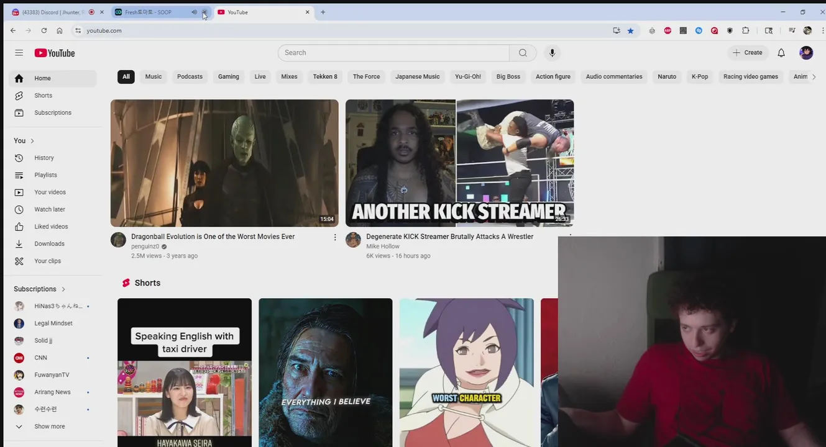Open the extensions puzzle-piece menu
Viewport: 826px width, 447px height.
(x=746, y=30)
